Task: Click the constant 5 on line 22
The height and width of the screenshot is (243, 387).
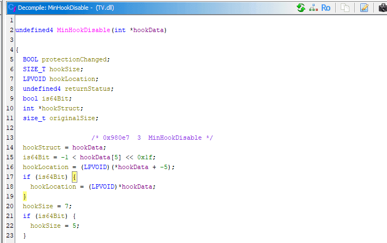Action: 74,226
